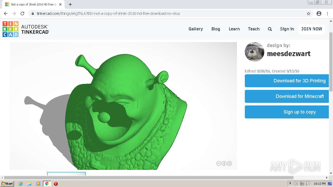333x187 pixels.
Task: Bookmark this page with the star icon
Action: click(309, 14)
